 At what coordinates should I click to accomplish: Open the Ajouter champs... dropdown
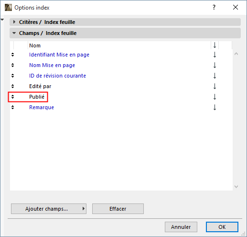[49, 209]
